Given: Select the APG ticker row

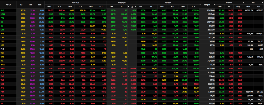Looking at the screenshot, I should click(132, 88).
